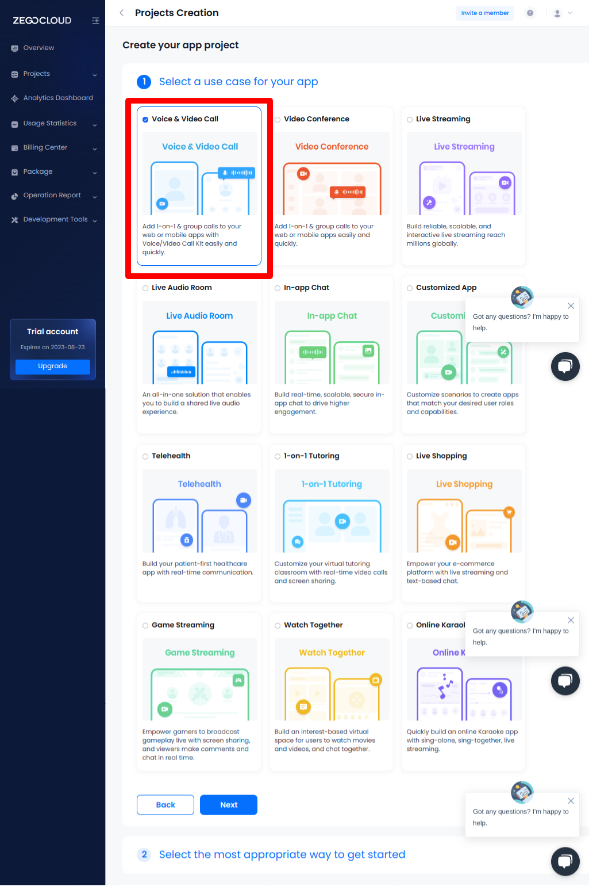The image size is (589, 886).
Task: Expand the Billing Center menu
Action: (x=46, y=147)
